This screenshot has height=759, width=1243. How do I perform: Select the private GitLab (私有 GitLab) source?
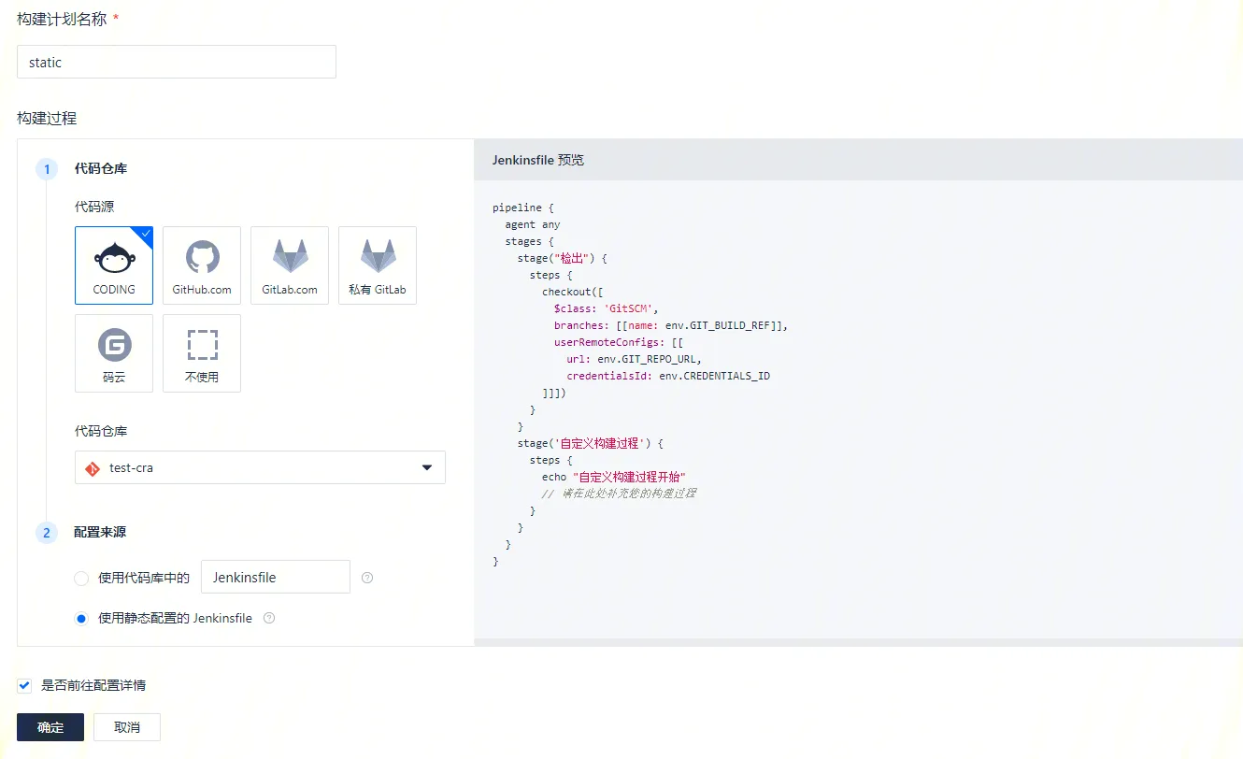[x=378, y=265]
